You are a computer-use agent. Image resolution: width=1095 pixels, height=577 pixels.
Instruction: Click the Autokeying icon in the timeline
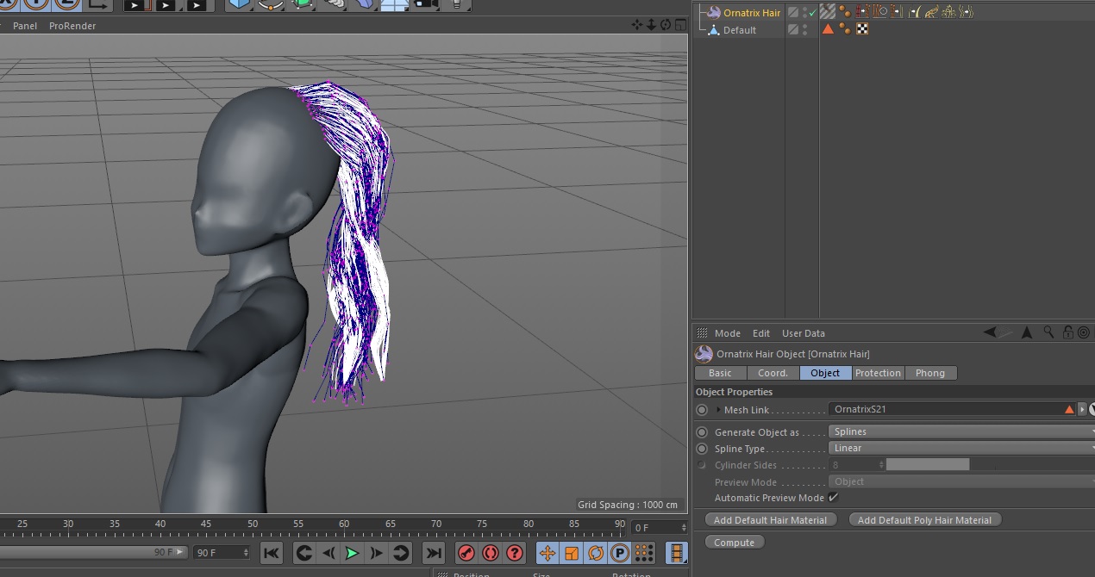tap(491, 553)
